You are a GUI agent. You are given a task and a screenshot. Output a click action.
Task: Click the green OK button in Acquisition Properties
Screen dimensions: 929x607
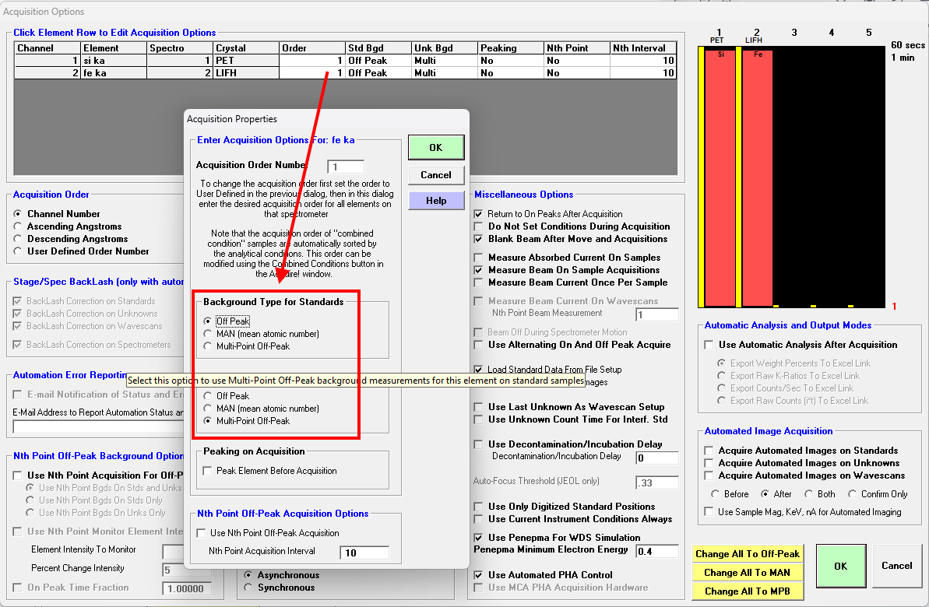point(435,147)
